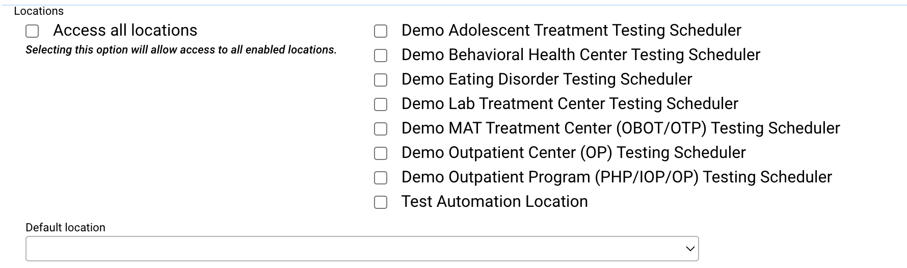Click the "Demo Outpatient Program (PHP/IOP/OP)" label text

(616, 177)
